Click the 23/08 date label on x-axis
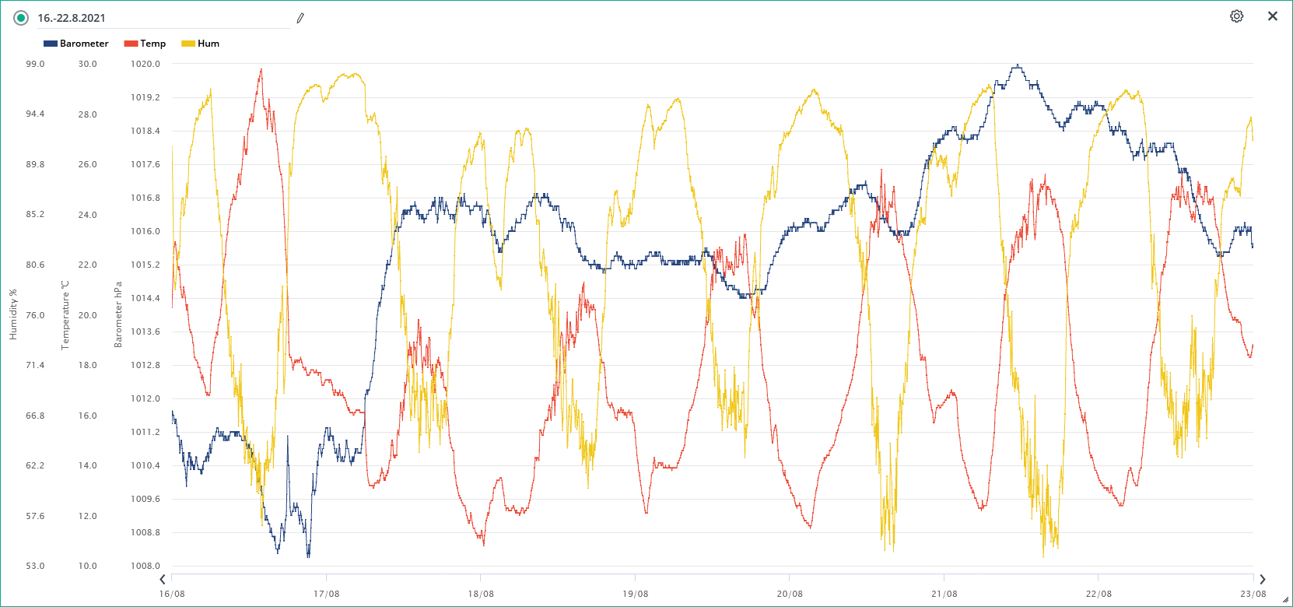Image resolution: width=1293 pixels, height=607 pixels. click(x=1253, y=594)
